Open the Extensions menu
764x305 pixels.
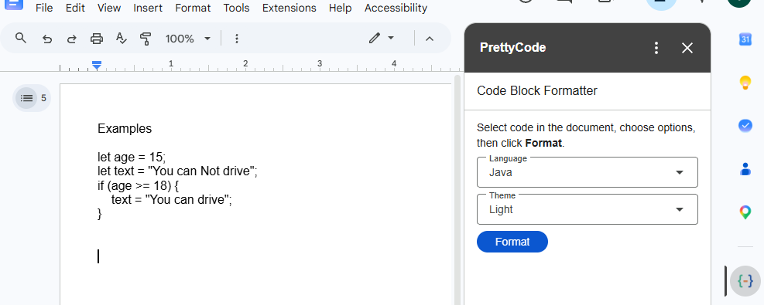click(x=289, y=8)
